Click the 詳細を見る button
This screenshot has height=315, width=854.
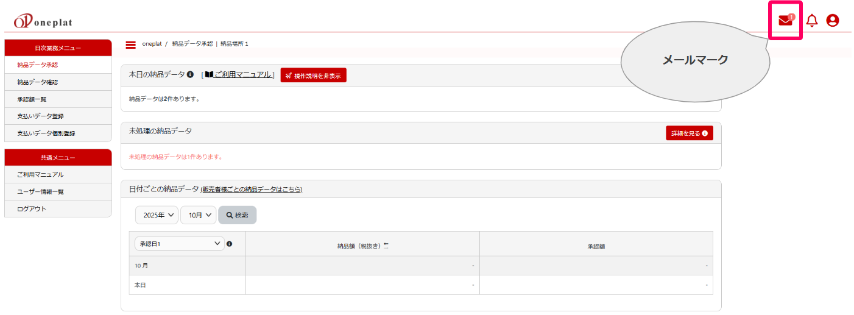[689, 133]
